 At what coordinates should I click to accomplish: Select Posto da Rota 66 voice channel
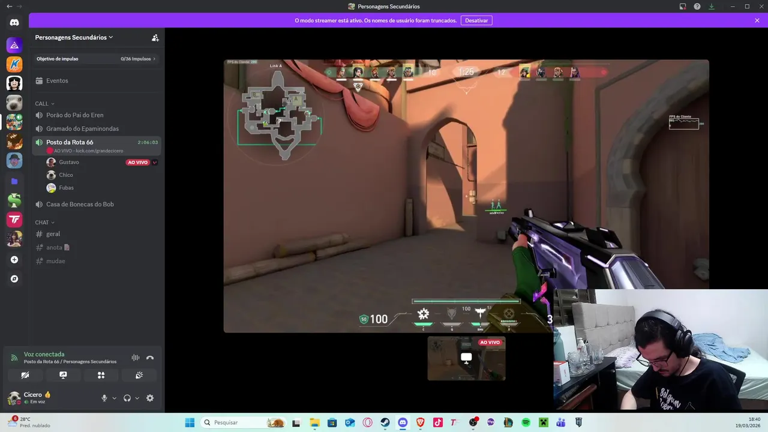click(97, 146)
